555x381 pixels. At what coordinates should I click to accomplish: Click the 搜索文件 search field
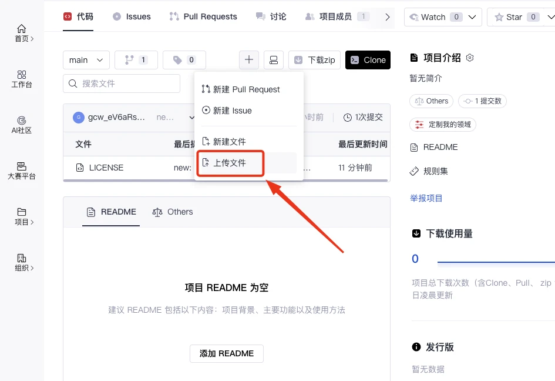[x=122, y=83]
